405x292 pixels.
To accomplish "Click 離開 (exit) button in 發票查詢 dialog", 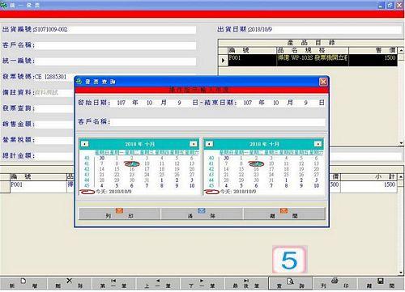I will pos(284,214).
